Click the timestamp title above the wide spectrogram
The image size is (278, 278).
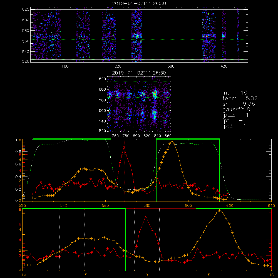(139, 3)
